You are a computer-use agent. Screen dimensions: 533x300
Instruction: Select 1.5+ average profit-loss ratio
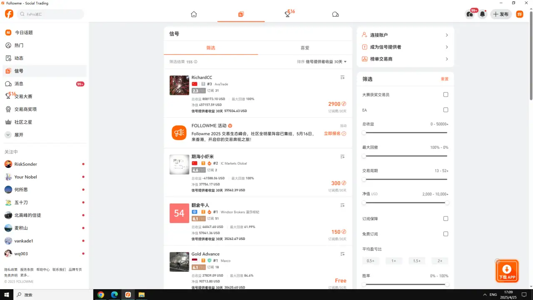tap(417, 261)
